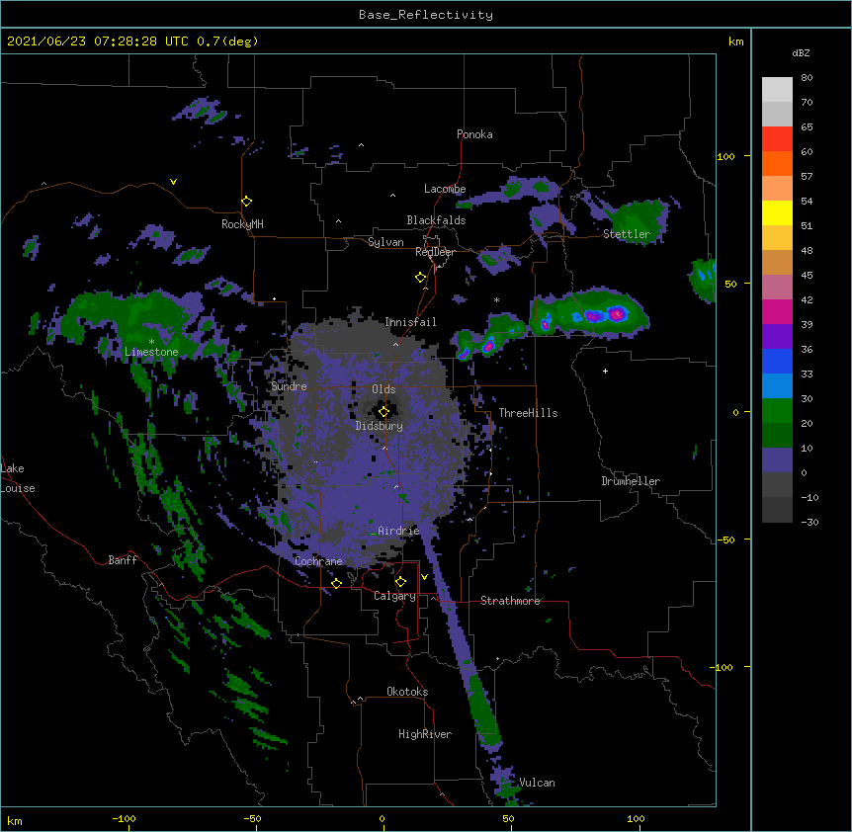Screen dimensions: 852x832
Task: Click the Cochrane label
Action: pyautogui.click(x=318, y=561)
